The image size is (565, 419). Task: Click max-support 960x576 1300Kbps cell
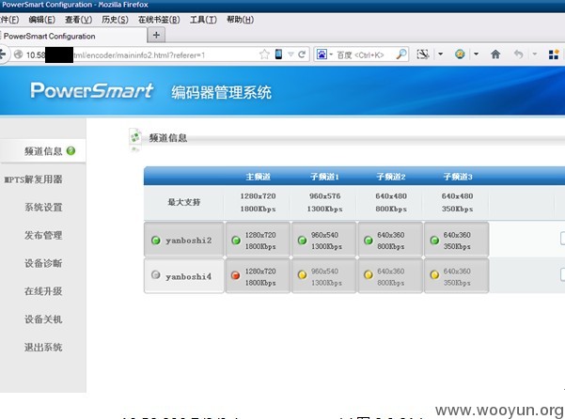(324, 202)
